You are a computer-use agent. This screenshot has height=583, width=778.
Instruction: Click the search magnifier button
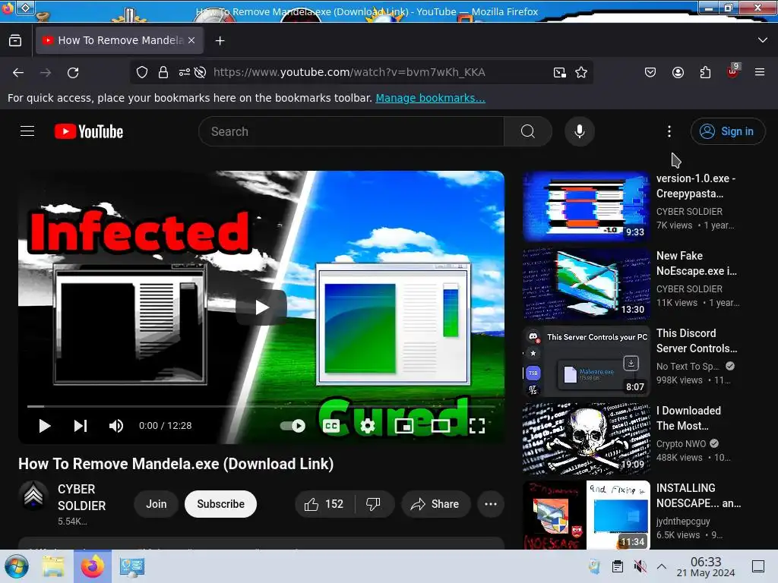[x=528, y=131]
